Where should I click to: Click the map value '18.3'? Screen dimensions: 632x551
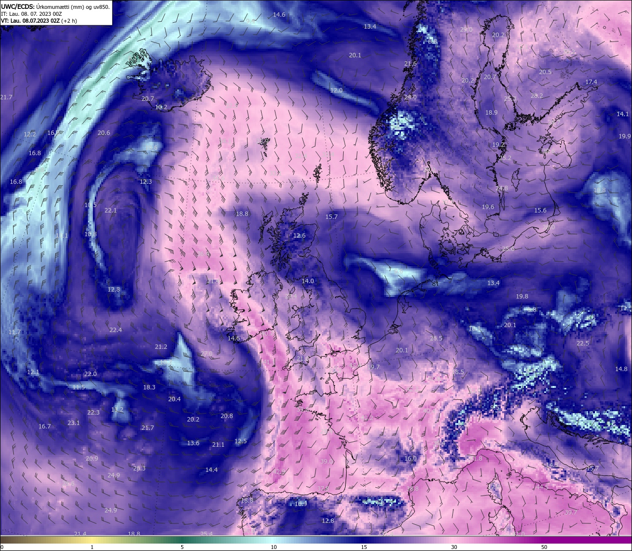point(149,387)
